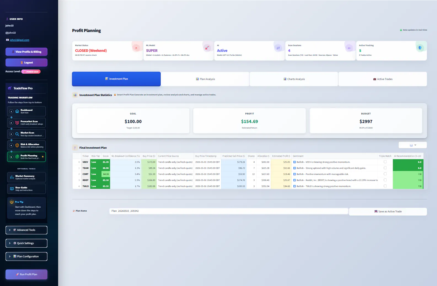Viewport: 437px width, 286px height.
Task: Click the SUPER ML model status
Action: point(152,51)
